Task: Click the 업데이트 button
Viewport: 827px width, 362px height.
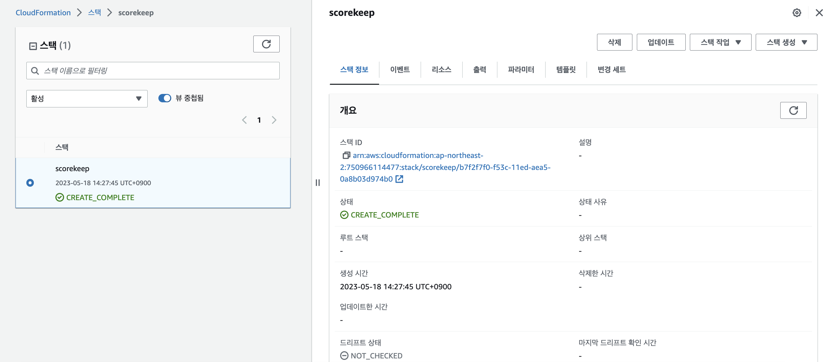Action: tap(661, 42)
